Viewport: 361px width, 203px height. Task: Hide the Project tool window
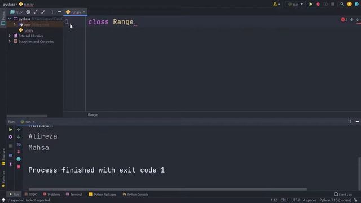point(59,12)
